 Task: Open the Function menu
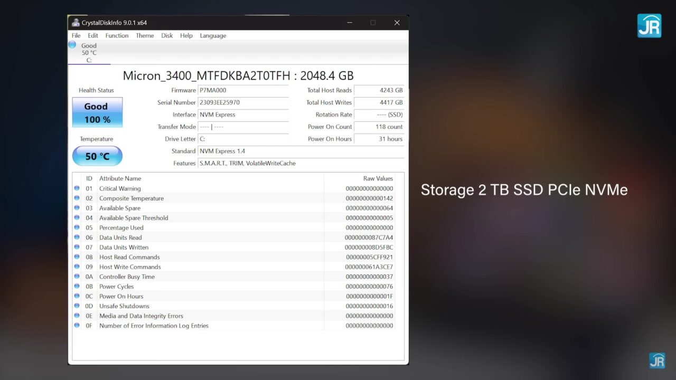pos(117,36)
